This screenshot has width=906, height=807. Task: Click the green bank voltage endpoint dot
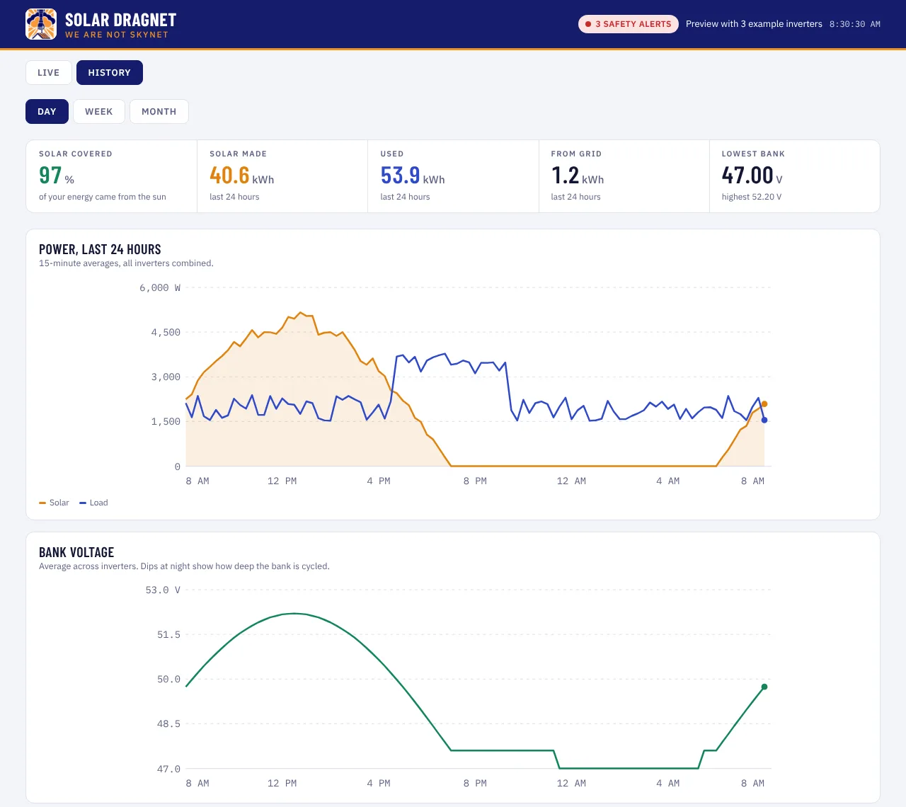point(764,687)
